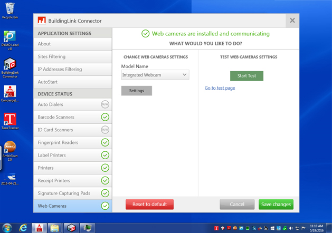
Task: Follow the Go to test page link
Action: coord(220,88)
